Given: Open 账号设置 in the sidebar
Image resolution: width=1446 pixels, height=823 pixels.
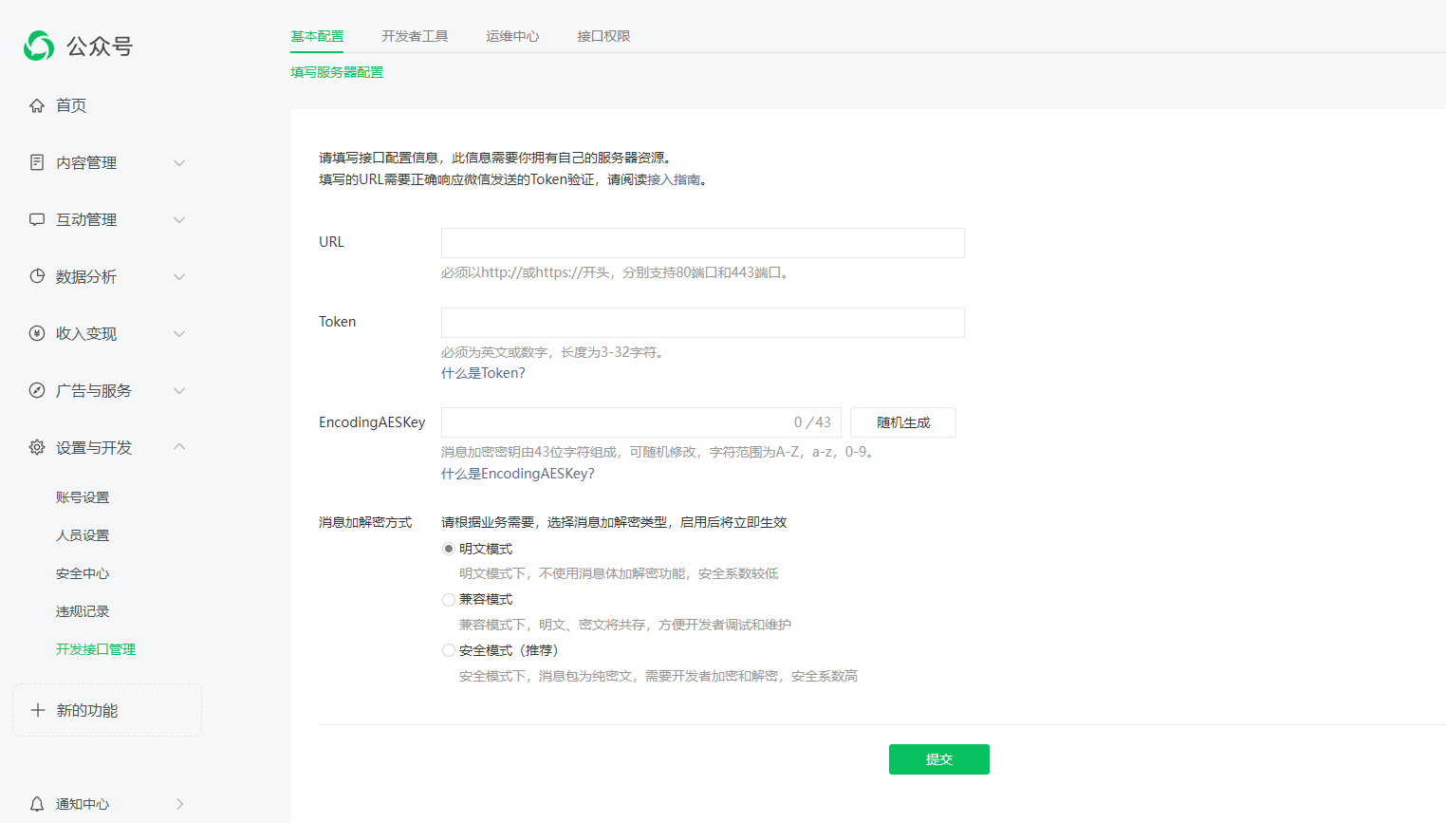Looking at the screenshot, I should point(83,497).
